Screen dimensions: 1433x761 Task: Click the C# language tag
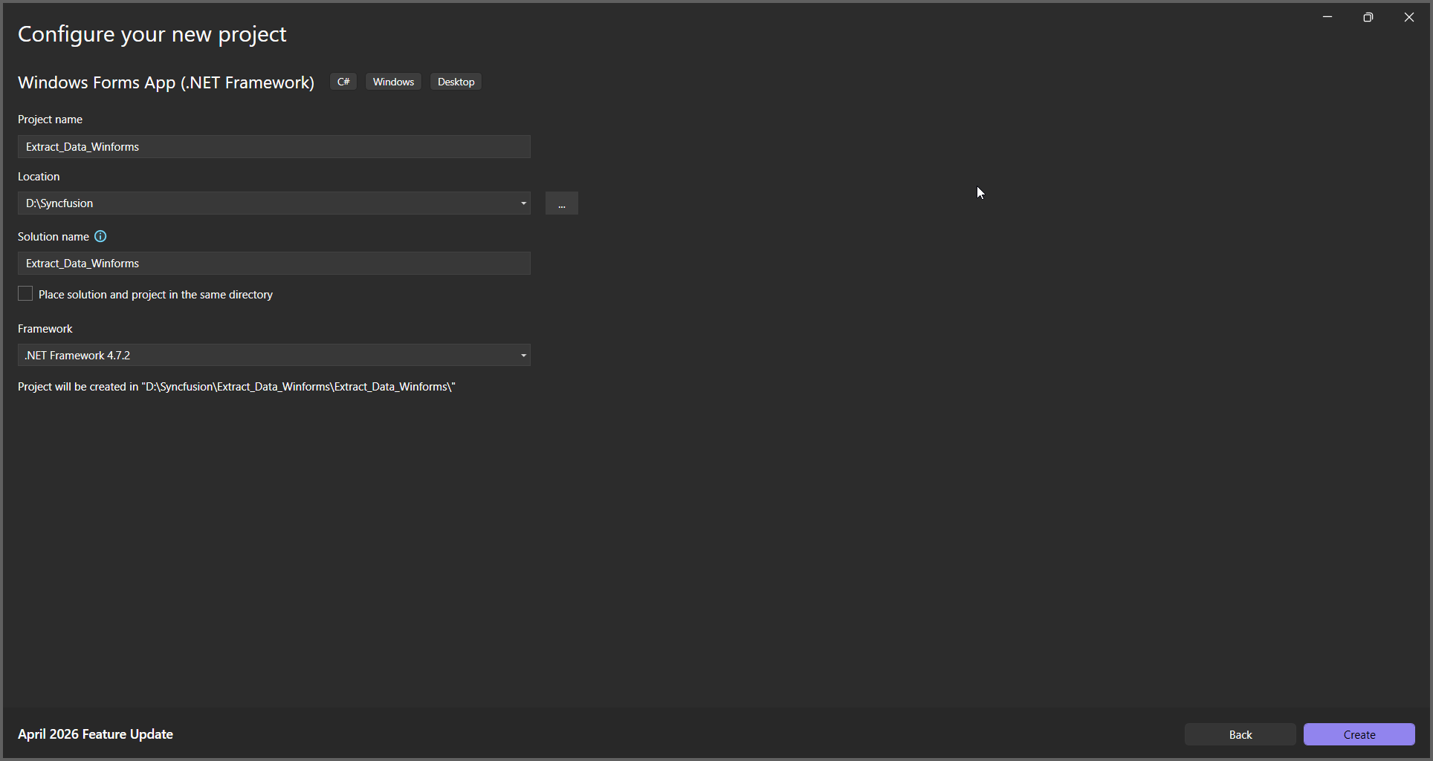pos(343,82)
